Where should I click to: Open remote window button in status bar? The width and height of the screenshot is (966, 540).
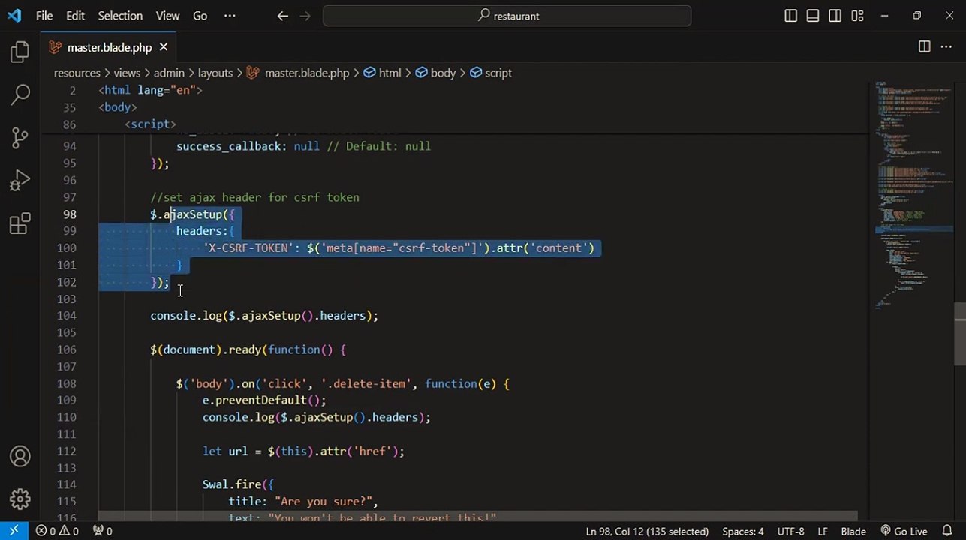[14, 531]
